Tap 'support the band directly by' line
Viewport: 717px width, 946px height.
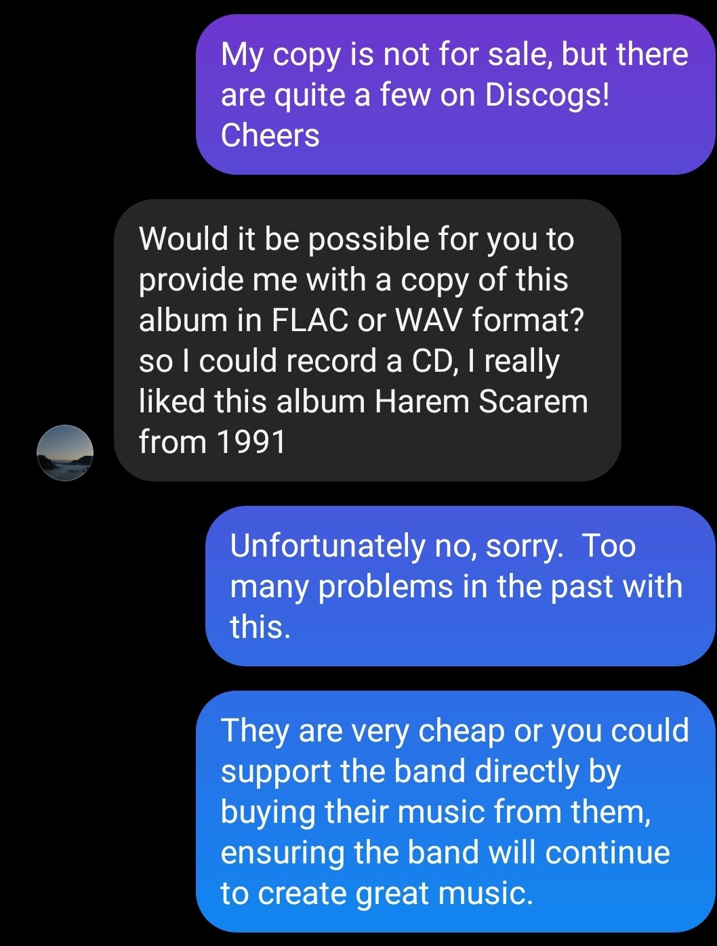pos(420,771)
